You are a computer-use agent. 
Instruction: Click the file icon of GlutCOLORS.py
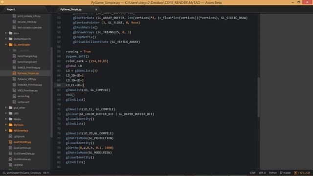pos(10,142)
